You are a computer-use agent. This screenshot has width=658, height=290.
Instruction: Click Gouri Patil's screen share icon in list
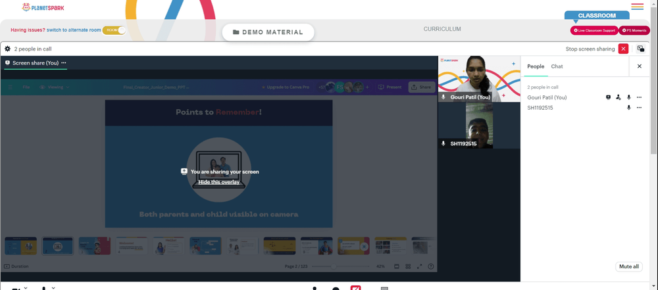608,97
